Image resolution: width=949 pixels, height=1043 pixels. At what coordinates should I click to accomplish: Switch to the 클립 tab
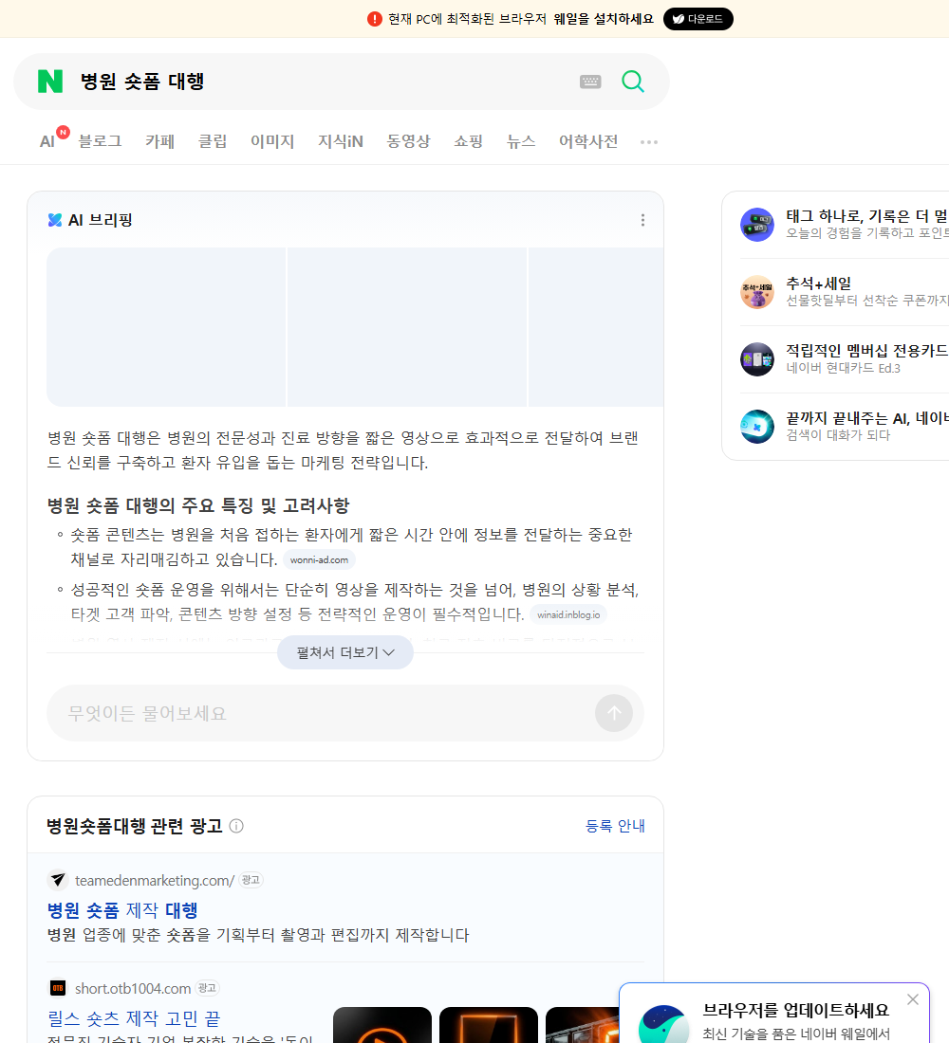[213, 141]
